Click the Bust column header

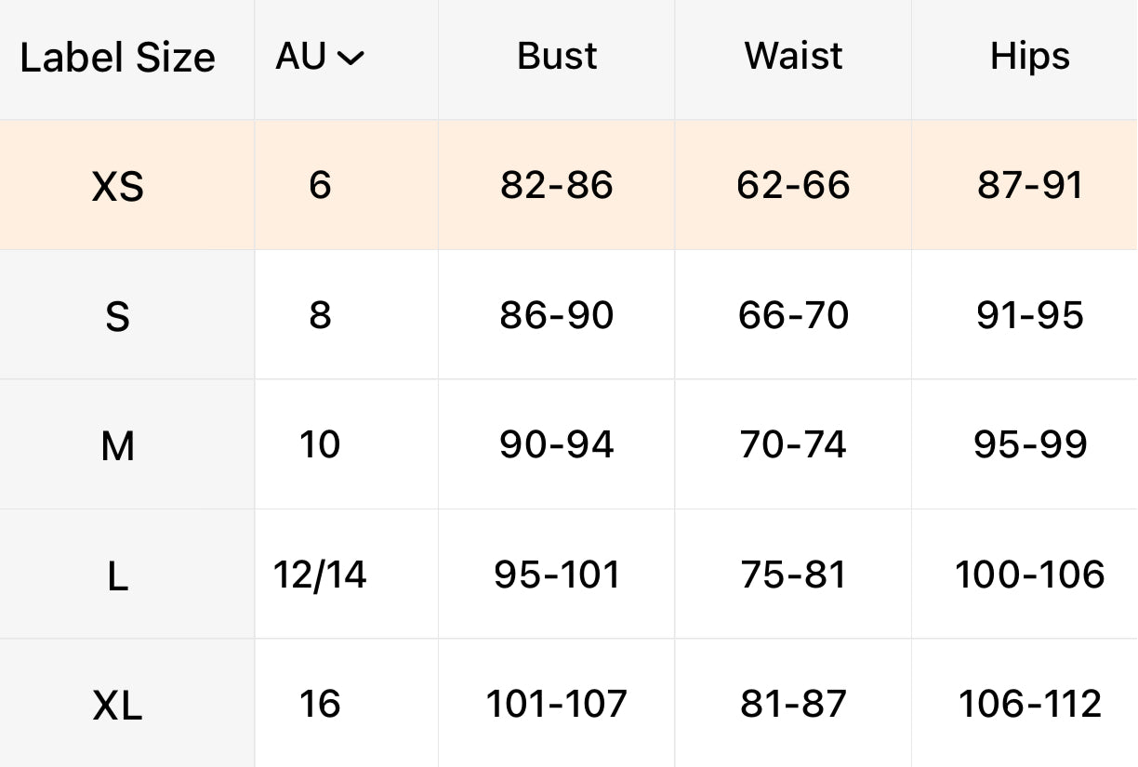tap(557, 57)
